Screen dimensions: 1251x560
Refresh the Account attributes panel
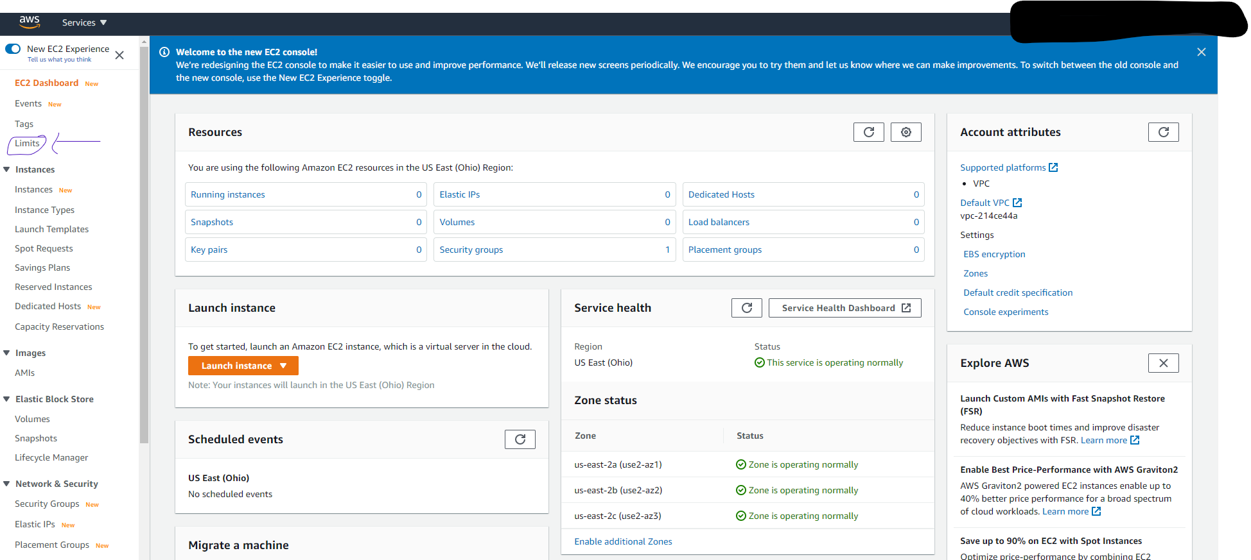pyautogui.click(x=1163, y=132)
